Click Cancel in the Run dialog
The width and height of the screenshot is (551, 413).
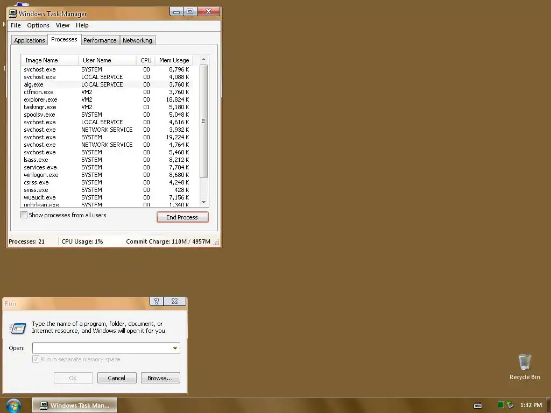(117, 378)
